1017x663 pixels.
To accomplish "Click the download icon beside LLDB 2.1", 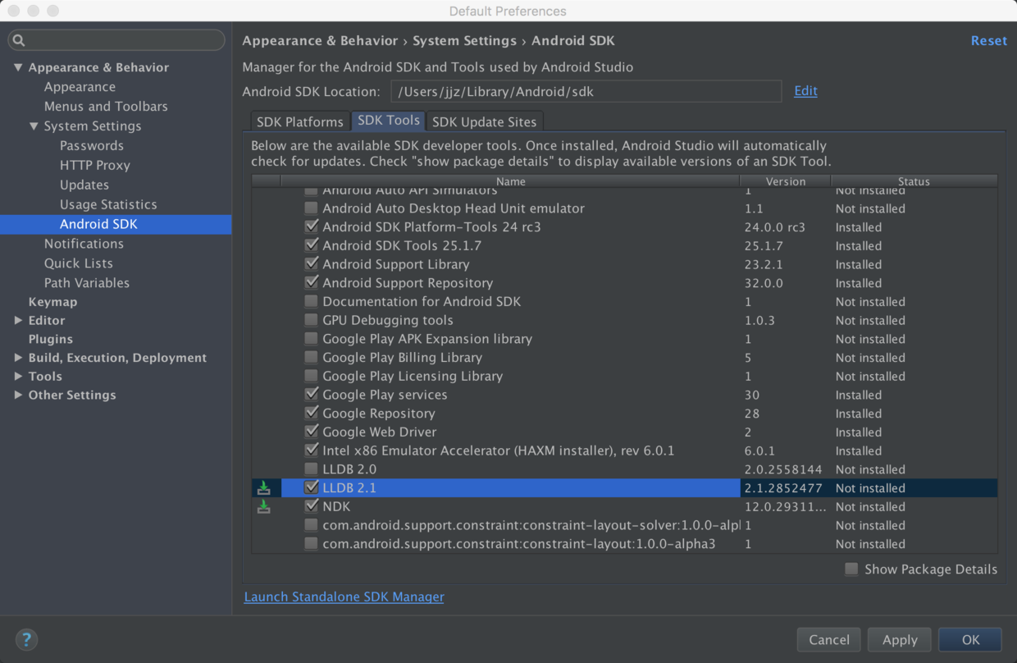I will (x=263, y=488).
